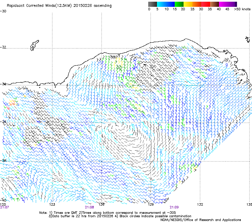Click the purple '21:07' time label
Image resolution: width=252 pixels, height=222 pixels.
click(x=4, y=207)
